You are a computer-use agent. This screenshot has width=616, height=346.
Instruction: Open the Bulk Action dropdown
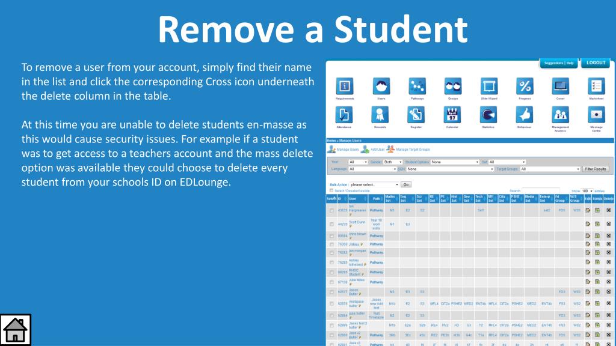[374, 184]
